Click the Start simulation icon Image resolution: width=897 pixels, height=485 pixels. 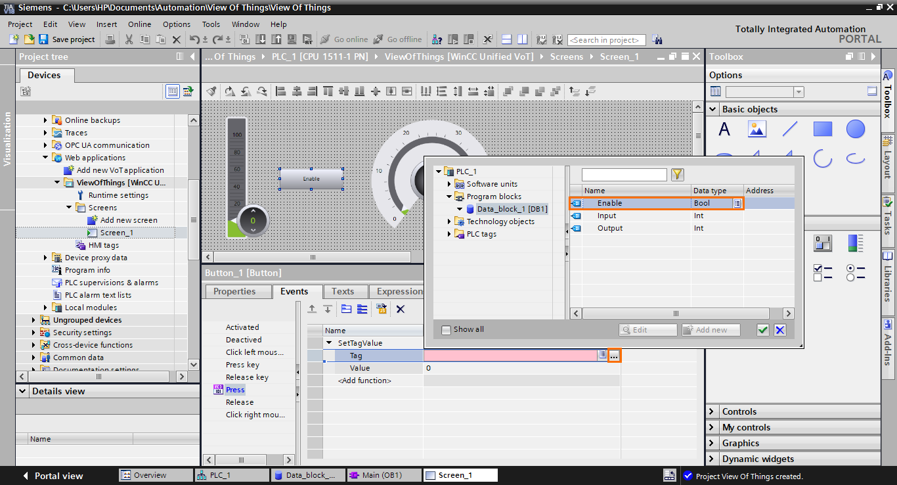coord(292,39)
